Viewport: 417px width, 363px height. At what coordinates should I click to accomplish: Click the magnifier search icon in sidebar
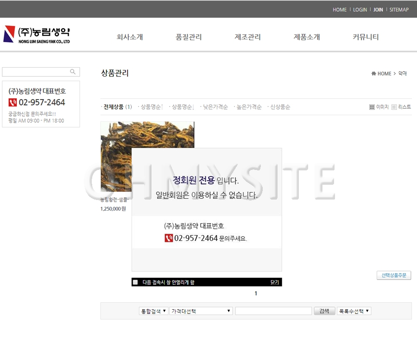(x=73, y=72)
